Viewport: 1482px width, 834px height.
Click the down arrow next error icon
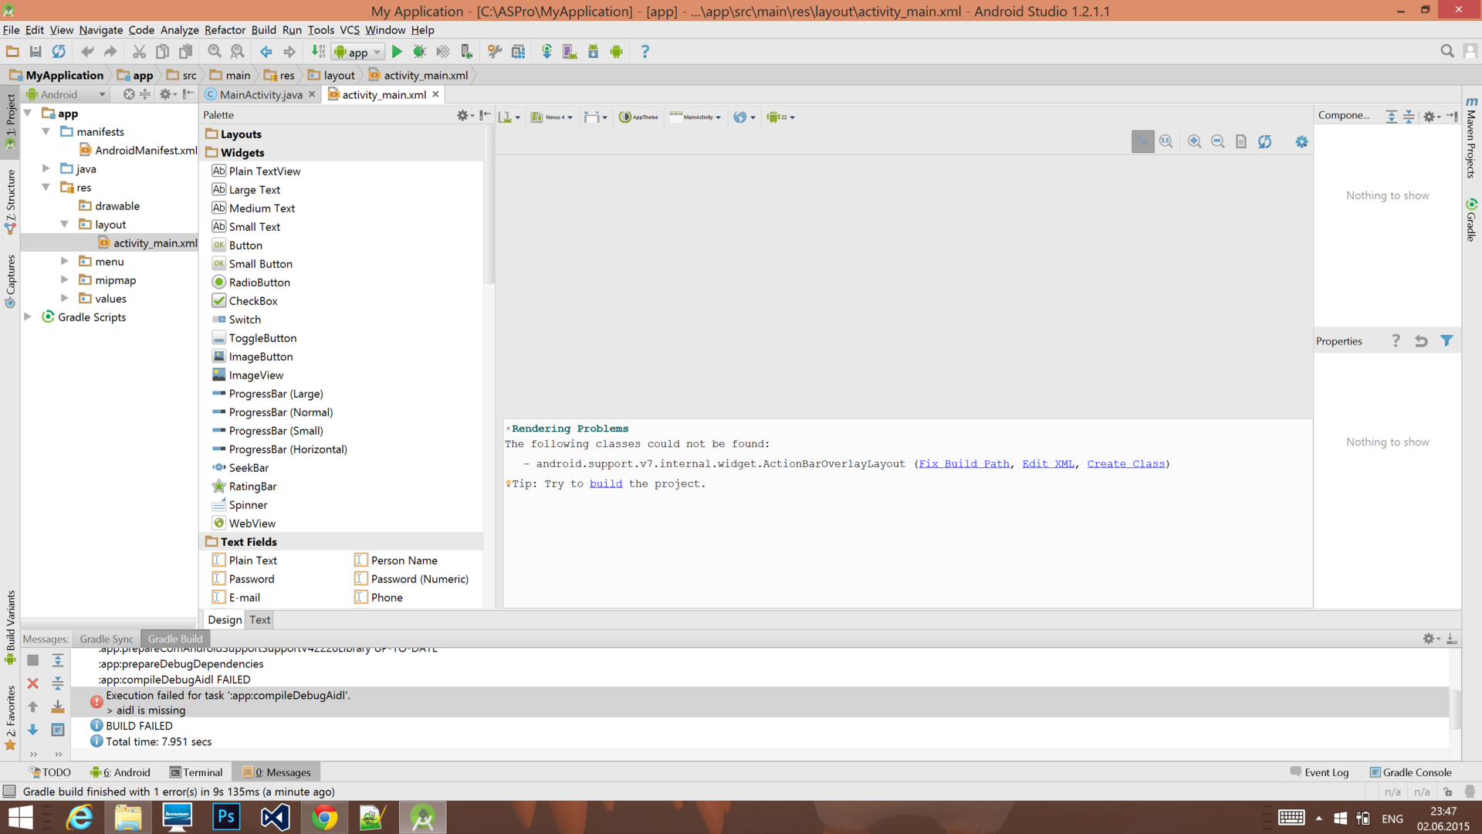(32, 730)
